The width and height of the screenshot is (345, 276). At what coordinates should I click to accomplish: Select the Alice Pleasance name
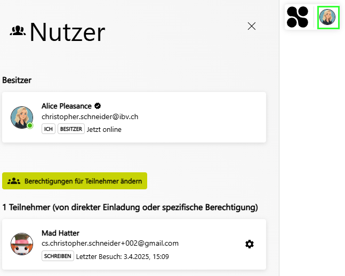(x=67, y=106)
